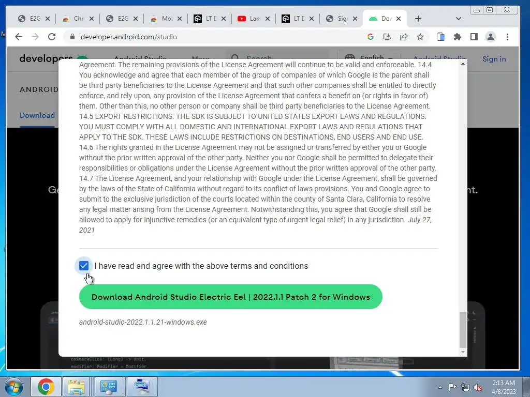Open the Windows Start menu

[14, 387]
